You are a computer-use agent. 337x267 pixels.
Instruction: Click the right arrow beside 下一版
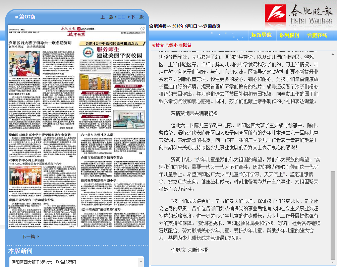click(x=129, y=17)
